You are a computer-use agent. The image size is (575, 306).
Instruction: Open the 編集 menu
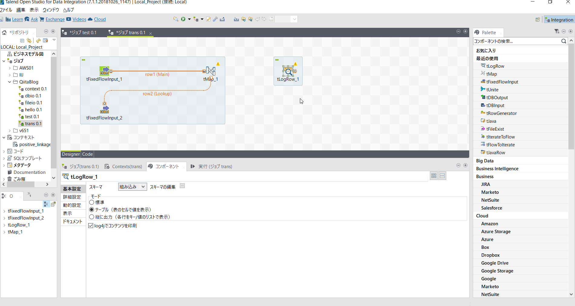pyautogui.click(x=21, y=10)
